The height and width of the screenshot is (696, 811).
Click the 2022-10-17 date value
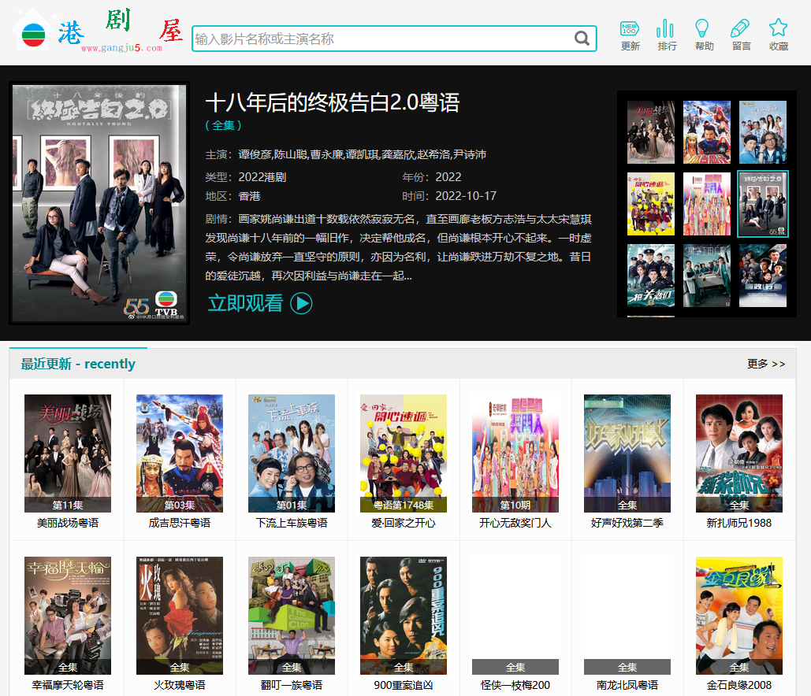[x=466, y=196]
